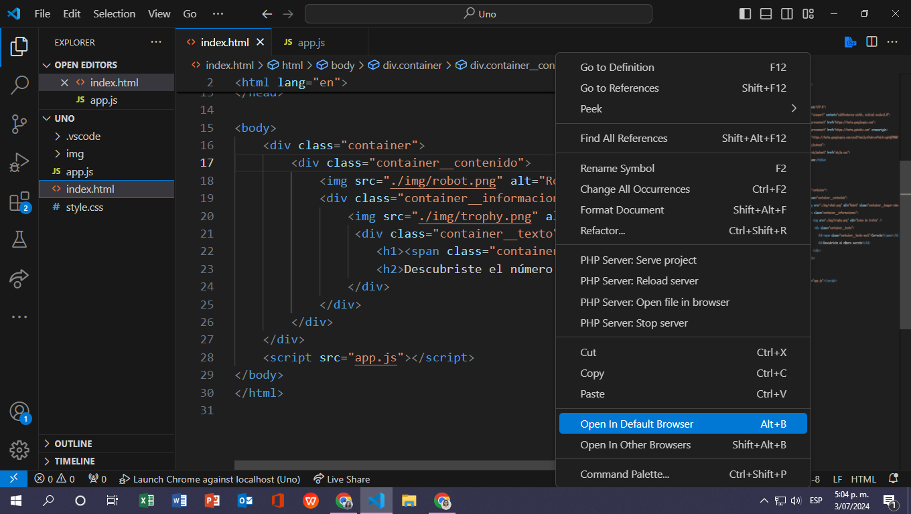Open editor More Actions ellipsis
The width and height of the screenshot is (911, 514).
tap(892, 42)
